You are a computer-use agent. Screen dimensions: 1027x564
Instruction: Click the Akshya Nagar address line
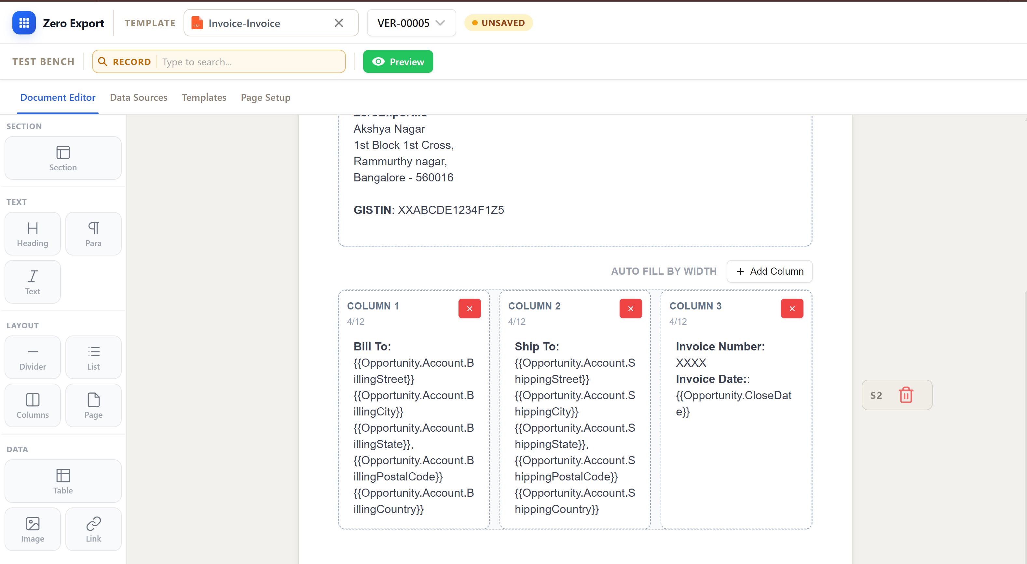pos(389,129)
